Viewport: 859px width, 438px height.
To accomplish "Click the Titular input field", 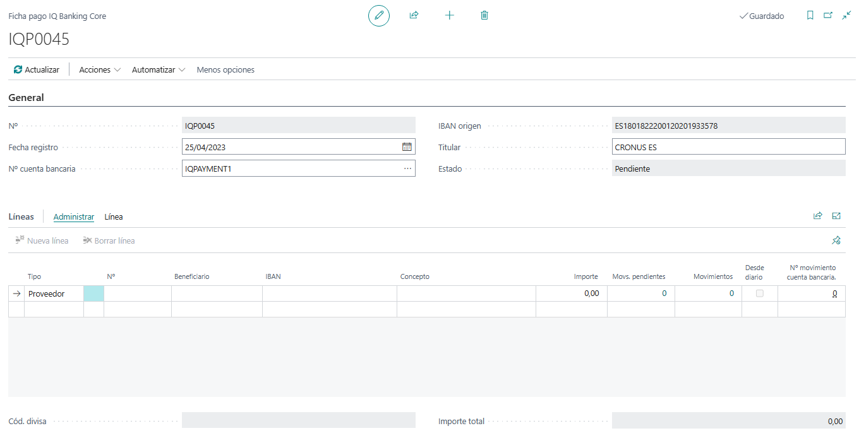I will point(728,147).
